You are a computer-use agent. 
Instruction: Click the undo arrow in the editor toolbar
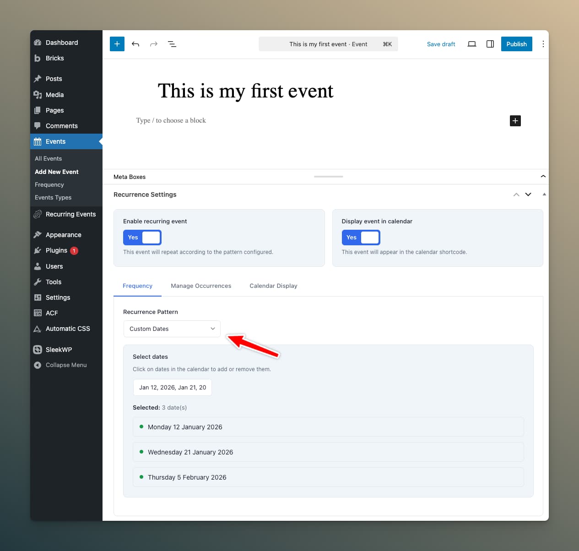(x=135, y=44)
